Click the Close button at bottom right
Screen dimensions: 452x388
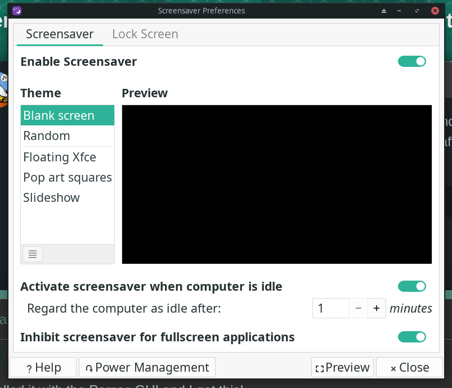coord(410,368)
